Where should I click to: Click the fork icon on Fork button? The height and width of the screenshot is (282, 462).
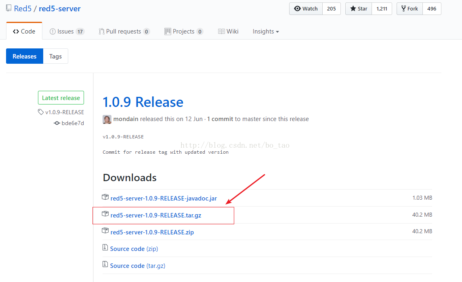[403, 8]
